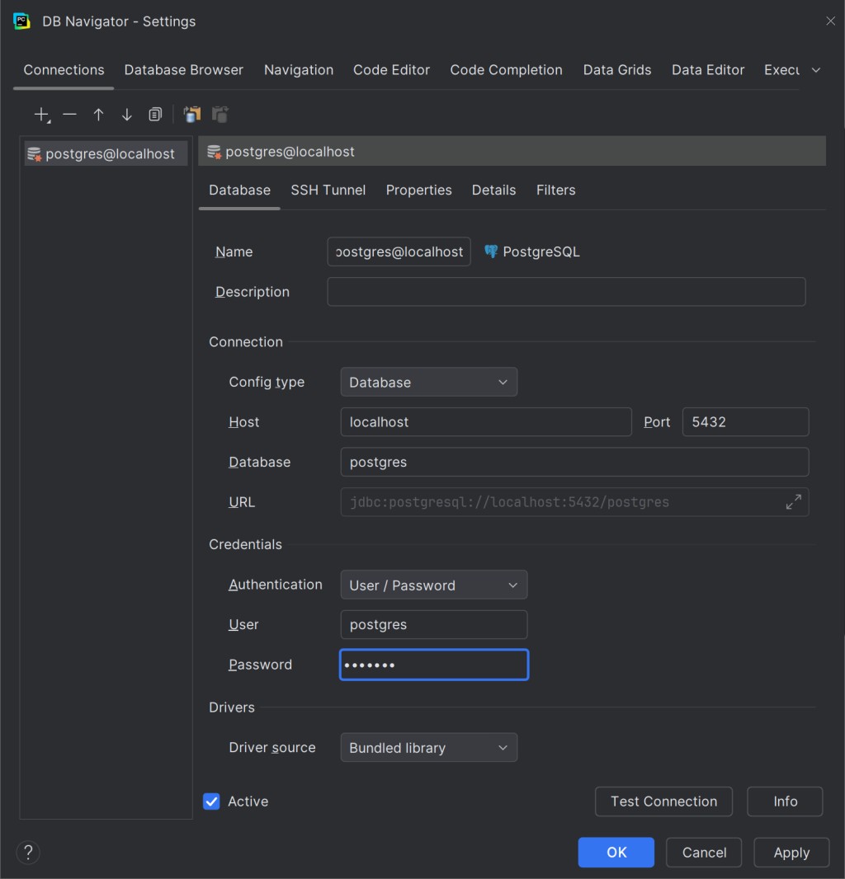Open the Driver source dropdown
This screenshot has width=845, height=879.
point(428,748)
